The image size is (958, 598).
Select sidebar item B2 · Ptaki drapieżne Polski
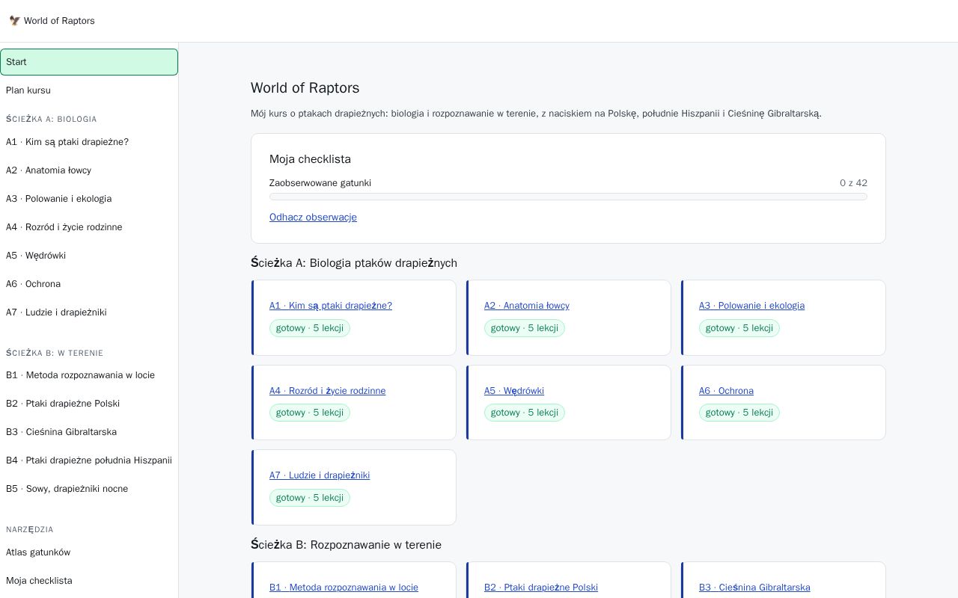point(89,404)
